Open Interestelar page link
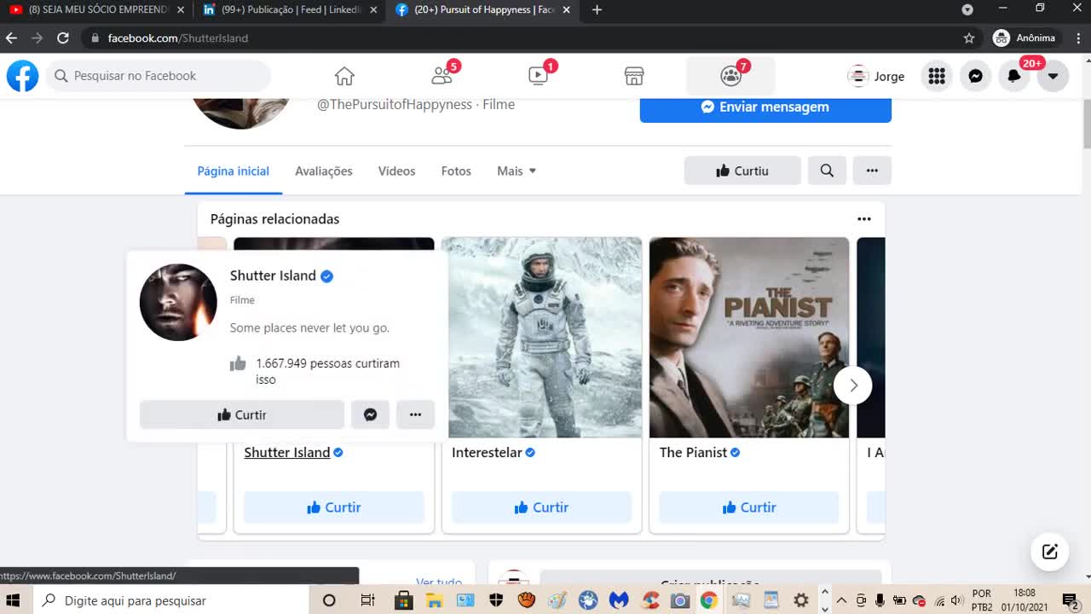This screenshot has height=614, width=1091. (x=487, y=453)
